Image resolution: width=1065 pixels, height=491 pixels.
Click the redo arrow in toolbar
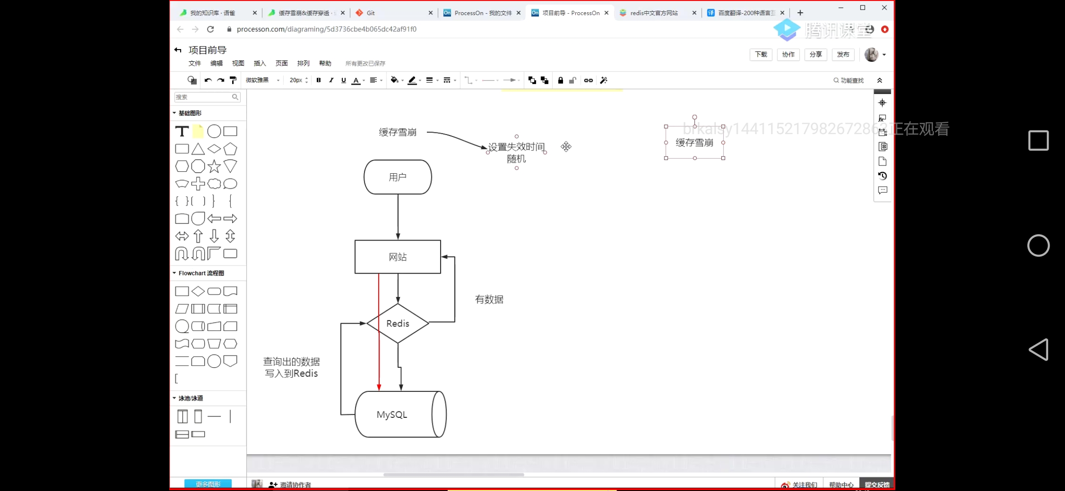pos(221,80)
